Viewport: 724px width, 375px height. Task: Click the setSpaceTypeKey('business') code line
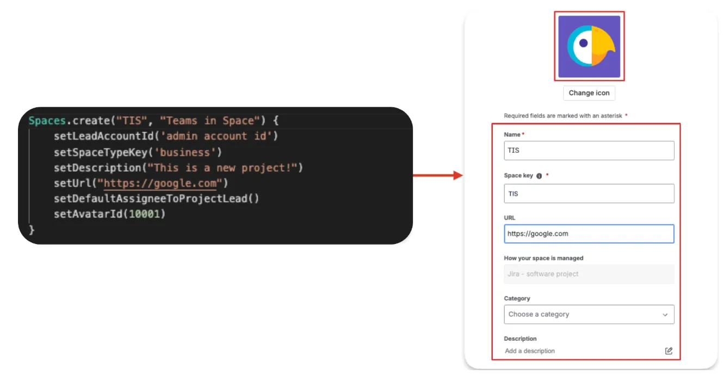coord(138,152)
